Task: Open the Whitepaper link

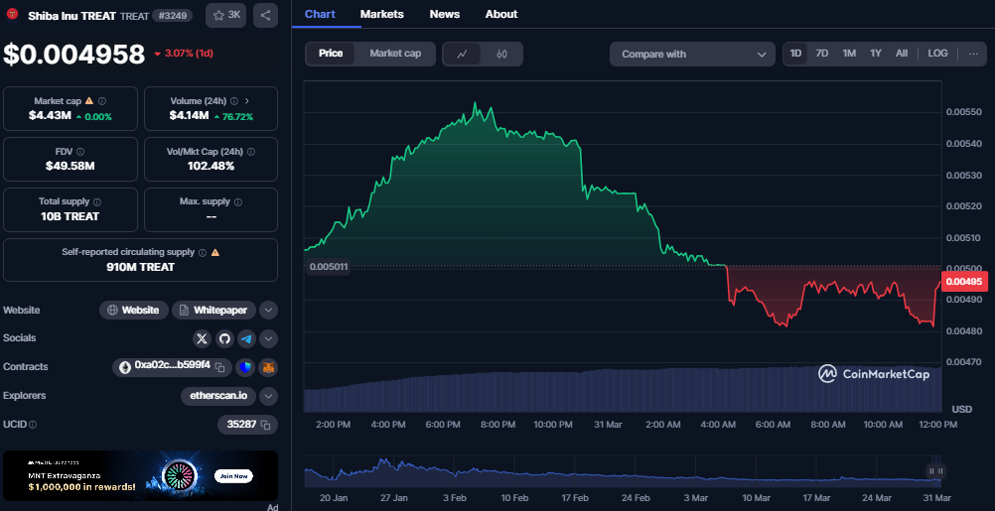Action: (213, 310)
